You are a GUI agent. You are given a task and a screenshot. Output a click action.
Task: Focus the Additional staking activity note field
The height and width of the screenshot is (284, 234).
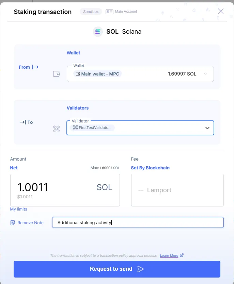(x=138, y=222)
